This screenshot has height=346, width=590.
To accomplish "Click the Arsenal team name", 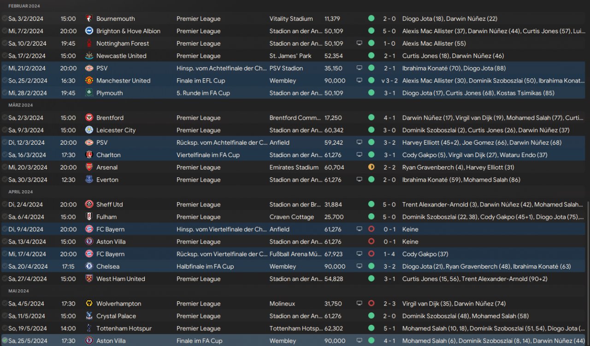I will tap(107, 168).
